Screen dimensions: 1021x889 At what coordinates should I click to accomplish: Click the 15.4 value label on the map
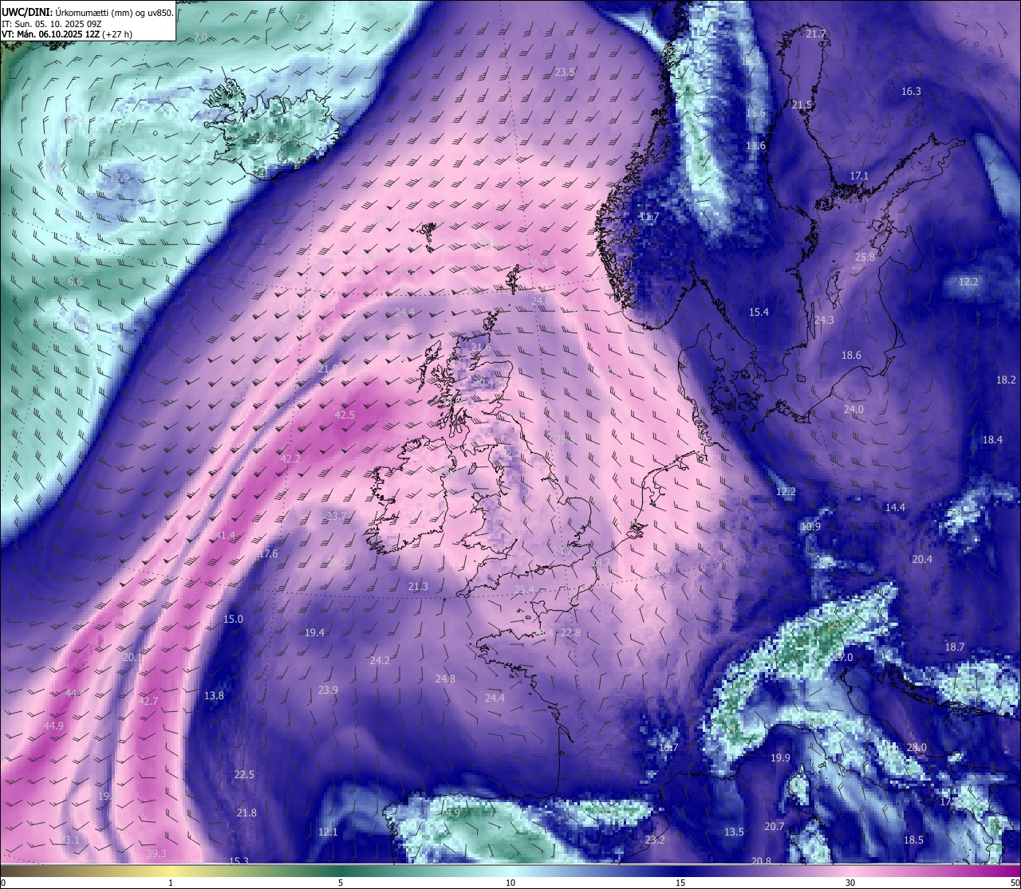(759, 312)
